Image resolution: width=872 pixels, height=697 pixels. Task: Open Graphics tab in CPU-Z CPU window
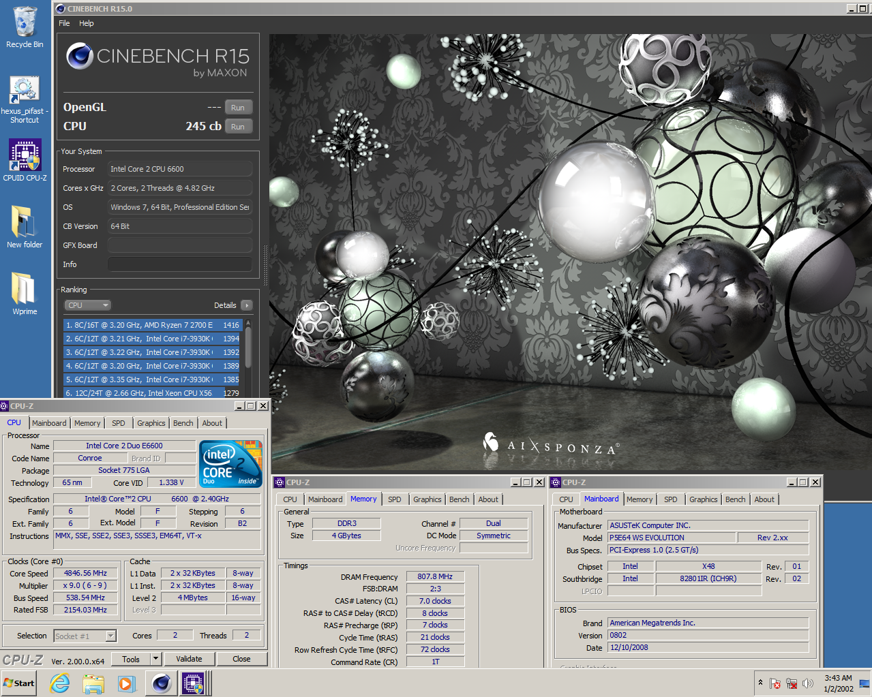(x=151, y=423)
